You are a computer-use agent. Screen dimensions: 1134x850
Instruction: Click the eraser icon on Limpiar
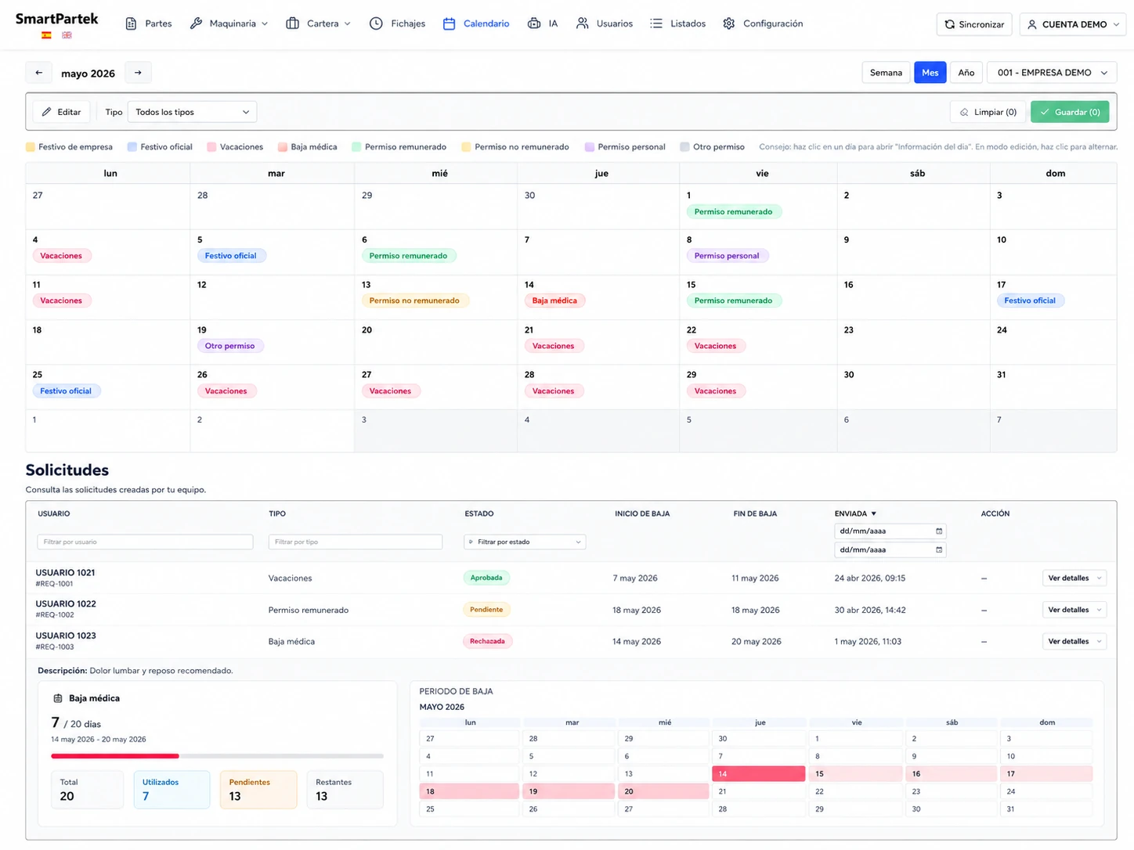tap(964, 112)
